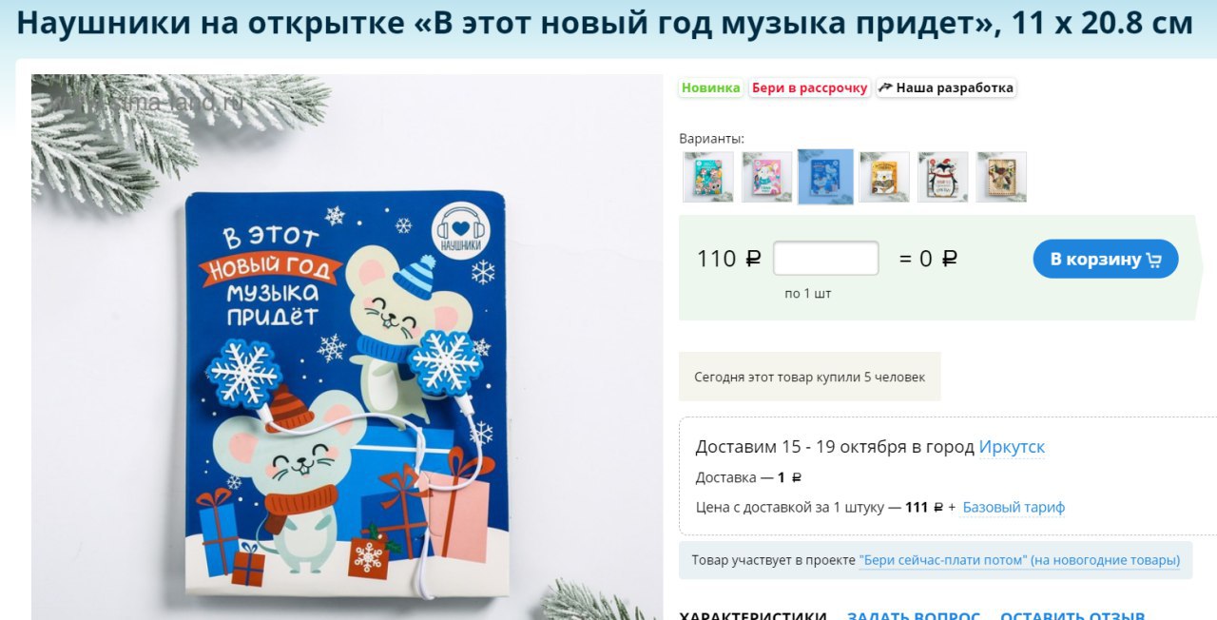
Task: Click the Бери в рассрочку badge
Action: coord(810,87)
